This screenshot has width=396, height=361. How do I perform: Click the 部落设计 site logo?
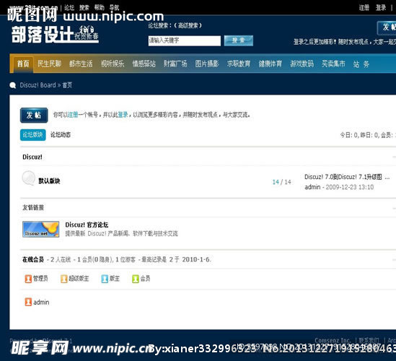point(55,34)
